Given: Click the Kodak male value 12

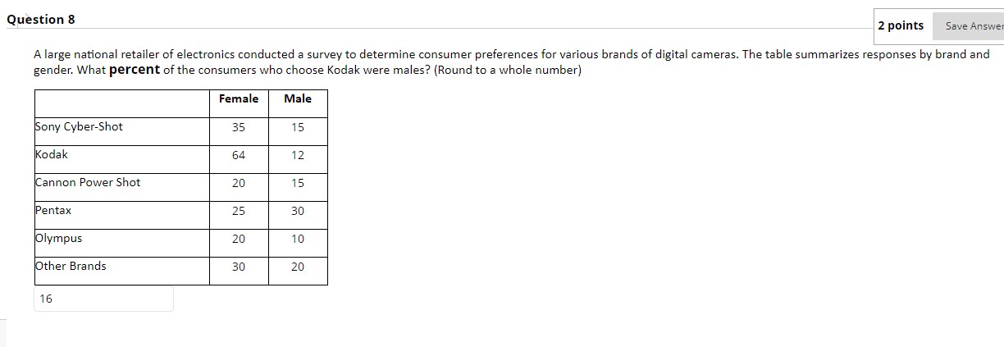Looking at the screenshot, I should tap(298, 155).
